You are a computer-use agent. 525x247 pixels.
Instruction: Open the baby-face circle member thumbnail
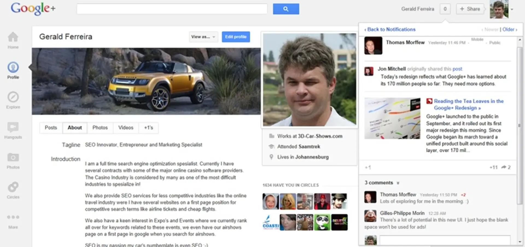[x=271, y=201]
